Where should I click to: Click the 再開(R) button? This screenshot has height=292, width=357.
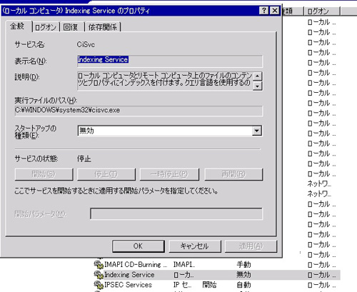(233, 174)
